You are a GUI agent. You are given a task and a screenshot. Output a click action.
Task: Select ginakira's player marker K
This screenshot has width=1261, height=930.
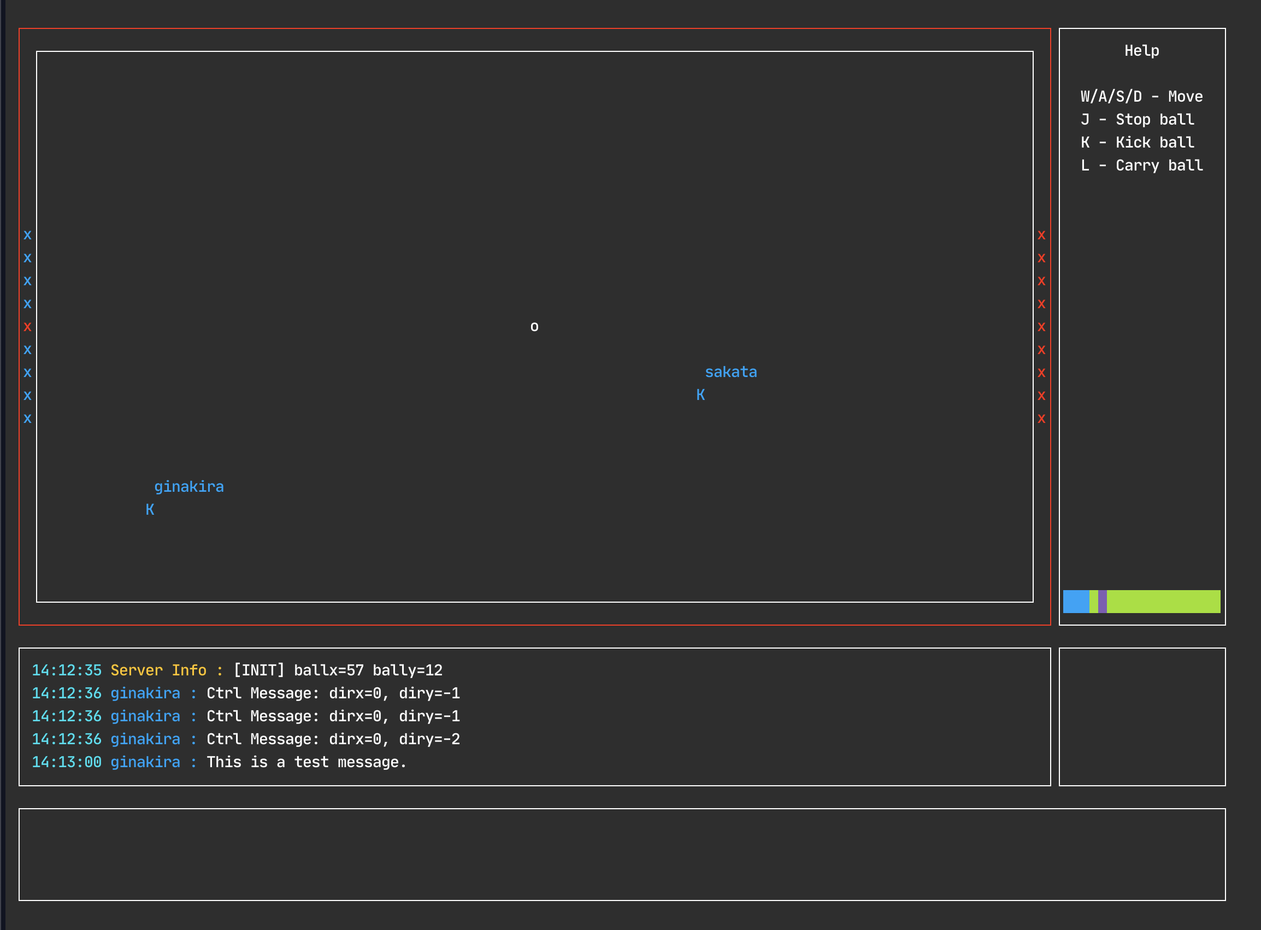[x=149, y=509]
